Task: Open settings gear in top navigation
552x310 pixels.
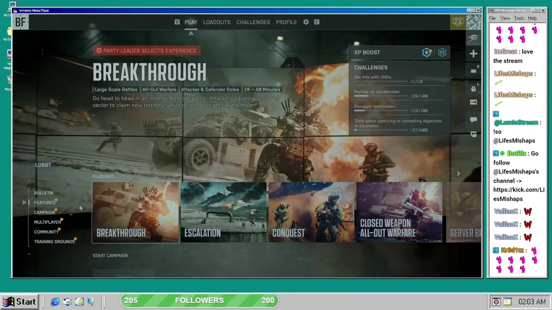Action: tap(306, 22)
